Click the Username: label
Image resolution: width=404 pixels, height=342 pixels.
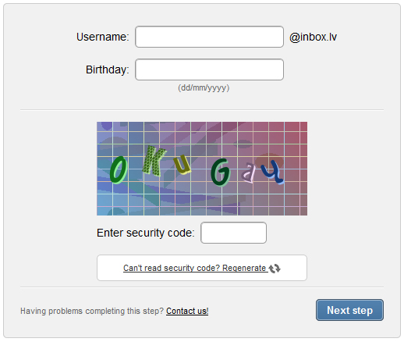click(102, 37)
